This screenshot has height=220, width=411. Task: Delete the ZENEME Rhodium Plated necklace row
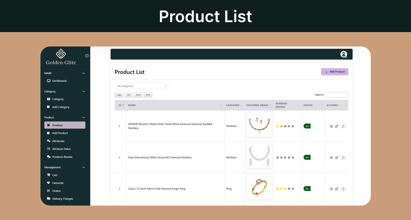tap(343, 126)
